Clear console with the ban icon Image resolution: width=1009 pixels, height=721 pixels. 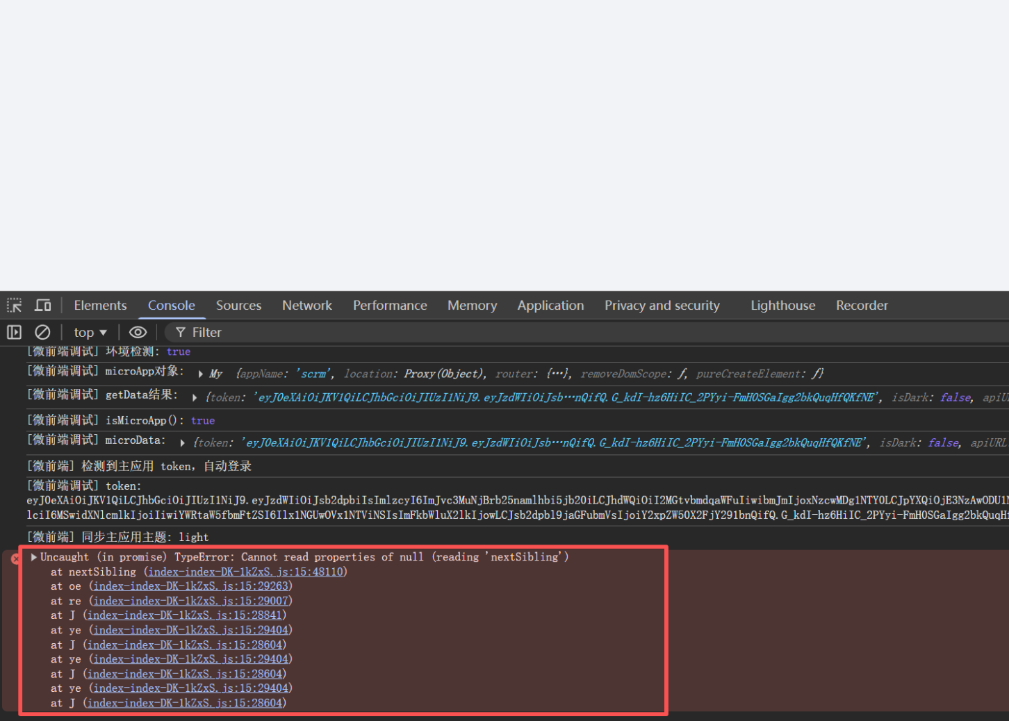(x=42, y=333)
